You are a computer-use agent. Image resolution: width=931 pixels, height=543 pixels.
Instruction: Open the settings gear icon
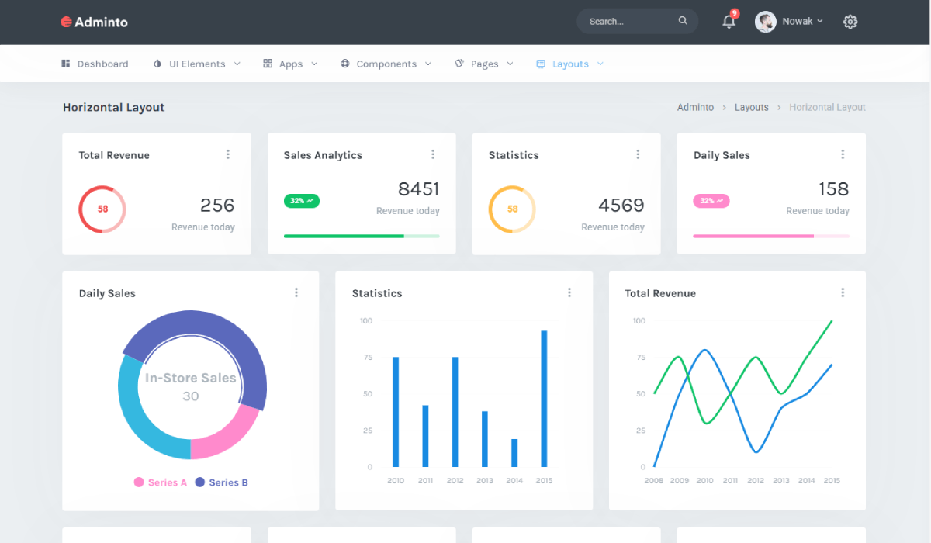coord(850,22)
